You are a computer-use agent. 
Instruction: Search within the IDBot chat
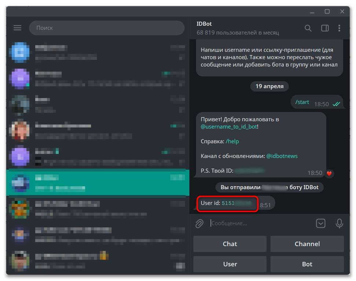pos(308,28)
